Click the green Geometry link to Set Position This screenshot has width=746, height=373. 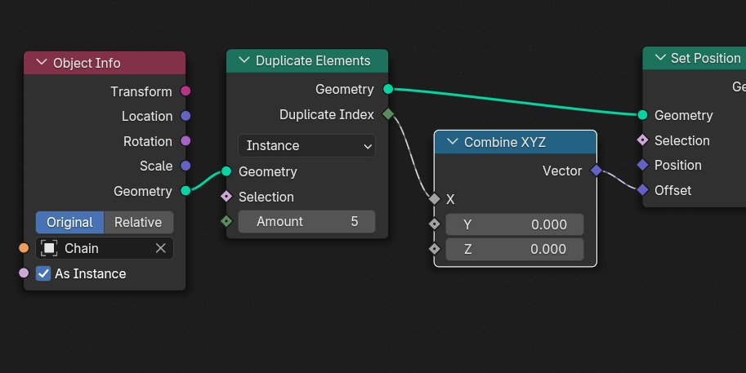516,102
